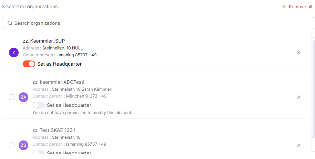Screen dimensions: 315x159
Task: Check the box next to zz_Test SKAE 1234
Action: (12, 145)
